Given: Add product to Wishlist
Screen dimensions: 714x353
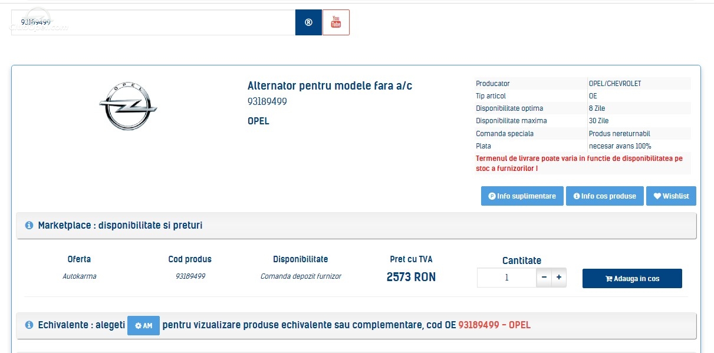Looking at the screenshot, I should (671, 196).
